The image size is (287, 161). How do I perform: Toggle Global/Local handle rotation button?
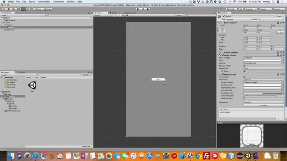(x=48, y=9)
